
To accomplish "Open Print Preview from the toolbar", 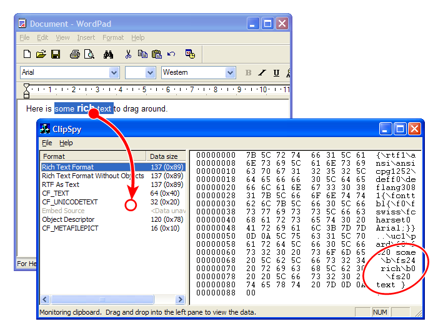I will [89, 54].
